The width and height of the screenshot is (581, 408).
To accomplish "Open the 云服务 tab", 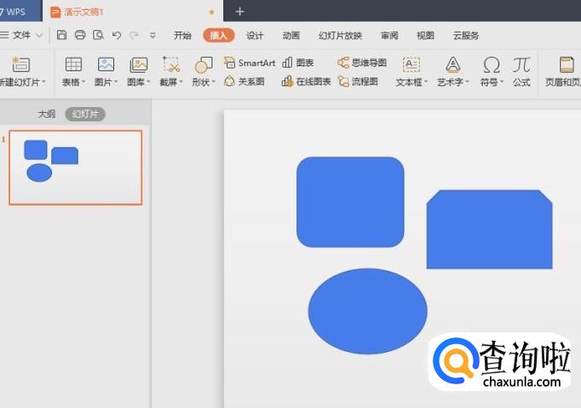I will [466, 36].
